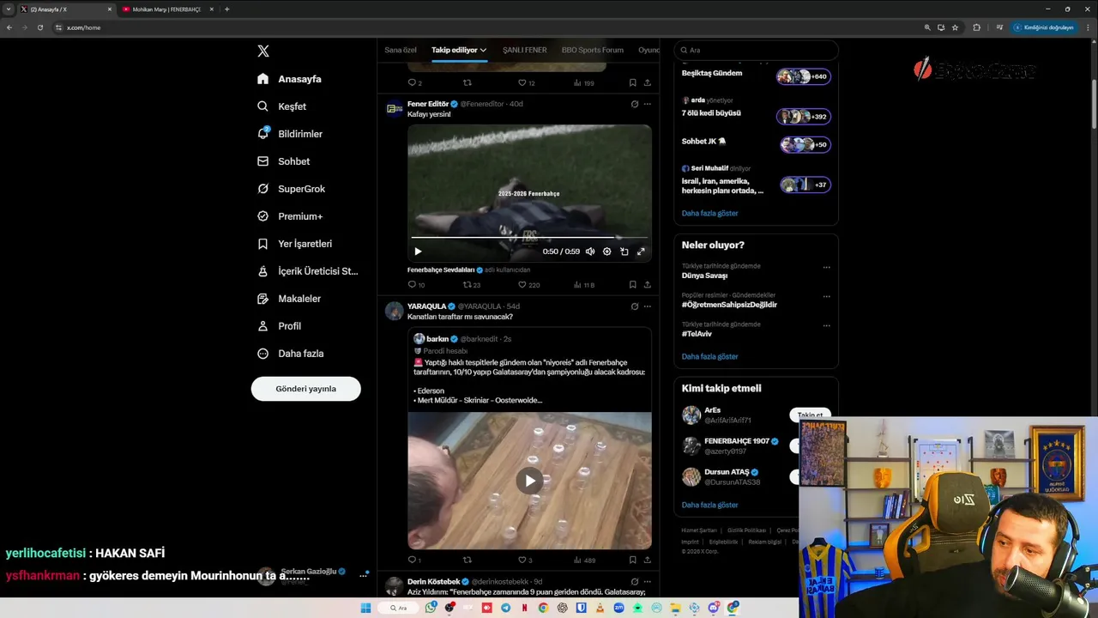Open Beşiktaş Gündem space
This screenshot has height=618, width=1098.
pyautogui.click(x=712, y=73)
